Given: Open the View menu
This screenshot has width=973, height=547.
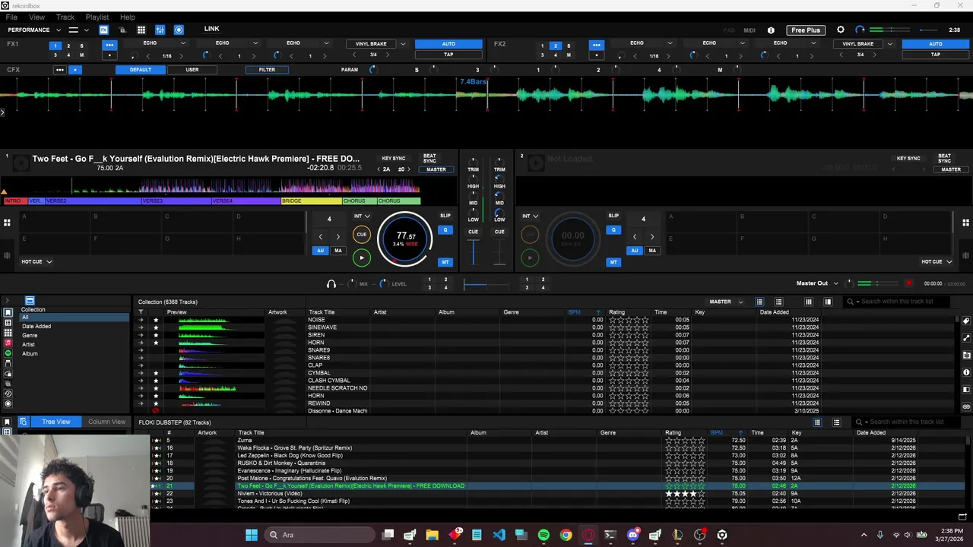Looking at the screenshot, I should [36, 17].
